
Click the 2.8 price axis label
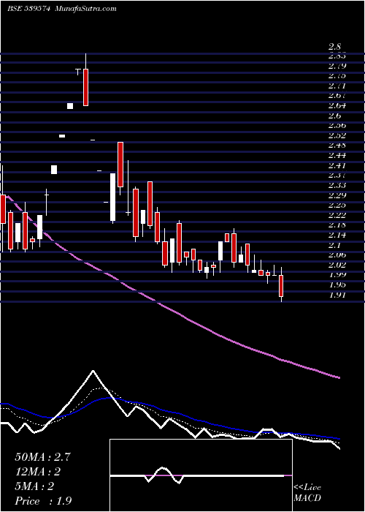point(334,46)
